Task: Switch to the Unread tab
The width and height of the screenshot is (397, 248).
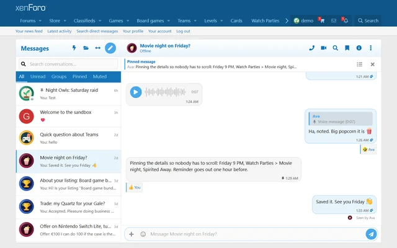Action: pyautogui.click(x=38, y=76)
